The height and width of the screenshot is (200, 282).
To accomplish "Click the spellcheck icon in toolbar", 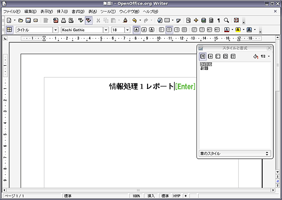I will [81, 20].
